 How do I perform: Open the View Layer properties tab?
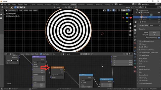(x=135, y=37)
